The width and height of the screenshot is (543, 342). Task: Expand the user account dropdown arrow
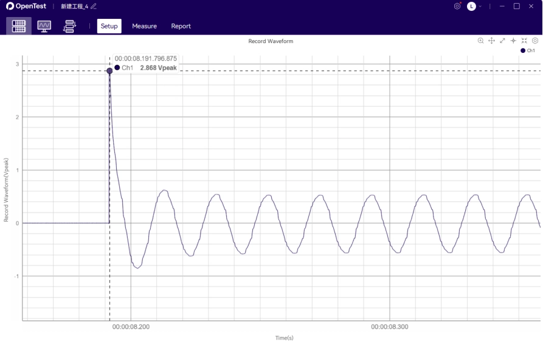click(x=480, y=6)
